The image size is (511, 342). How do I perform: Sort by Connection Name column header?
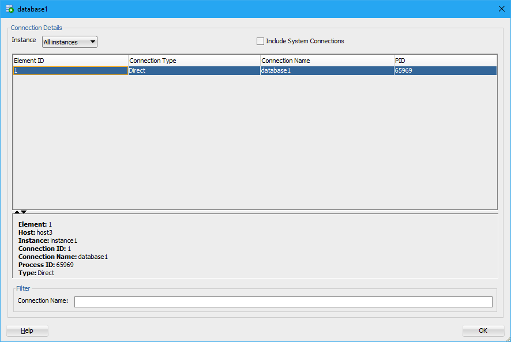tap(327, 61)
